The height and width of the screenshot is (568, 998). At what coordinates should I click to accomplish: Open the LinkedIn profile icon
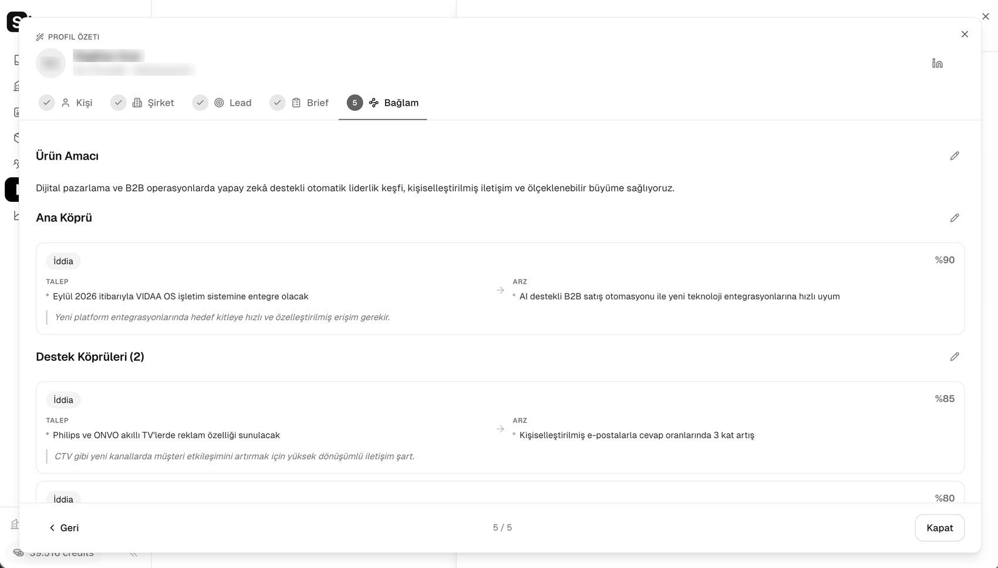click(937, 63)
